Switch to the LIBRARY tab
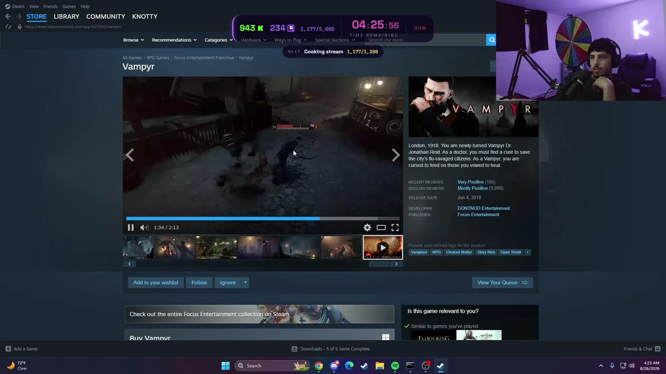 67,17
